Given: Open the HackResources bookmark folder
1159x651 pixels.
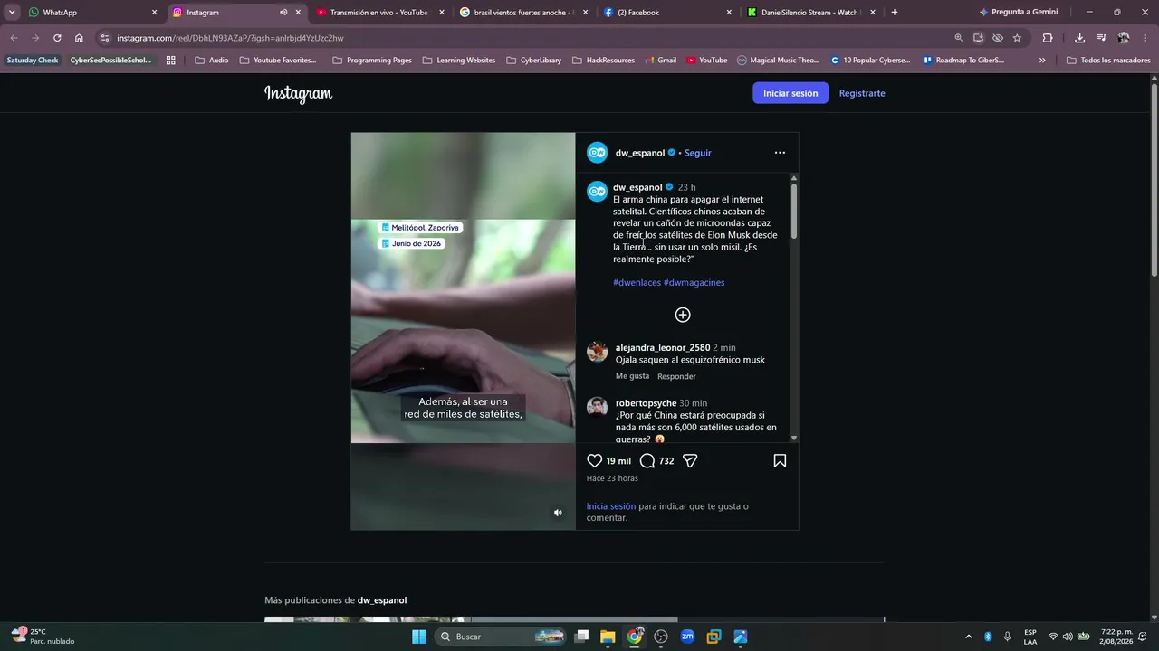Looking at the screenshot, I should tap(603, 61).
